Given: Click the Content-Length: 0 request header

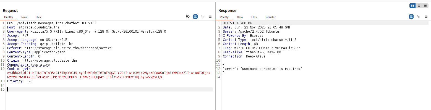Looking at the screenshot, I should click(x=24, y=56).
